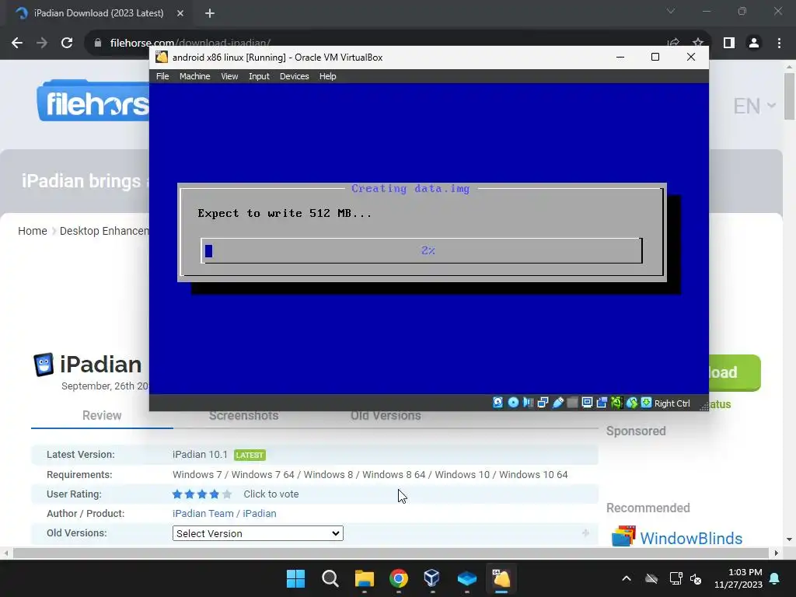The height and width of the screenshot is (597, 796).
Task: Go back in the Chrome browser
Action: click(x=17, y=44)
